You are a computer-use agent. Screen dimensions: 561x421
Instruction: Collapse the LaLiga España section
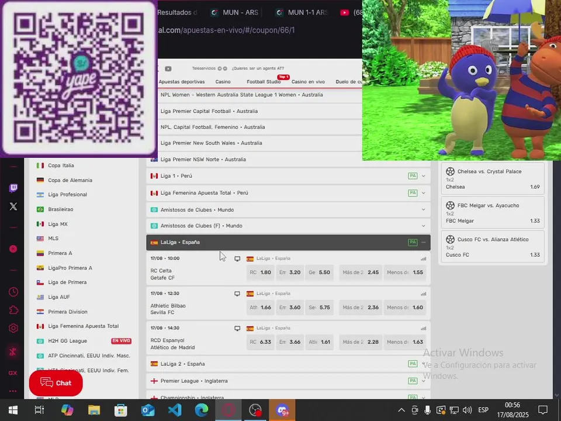pyautogui.click(x=288, y=242)
